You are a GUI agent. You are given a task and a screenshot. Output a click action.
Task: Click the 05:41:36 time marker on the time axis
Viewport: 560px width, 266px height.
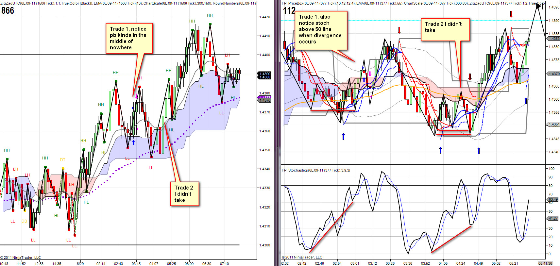(545, 263)
